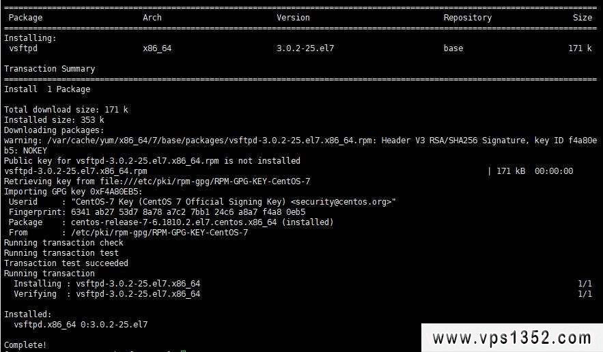Click the Version column header
This screenshot has width=603, height=352.
click(x=293, y=18)
